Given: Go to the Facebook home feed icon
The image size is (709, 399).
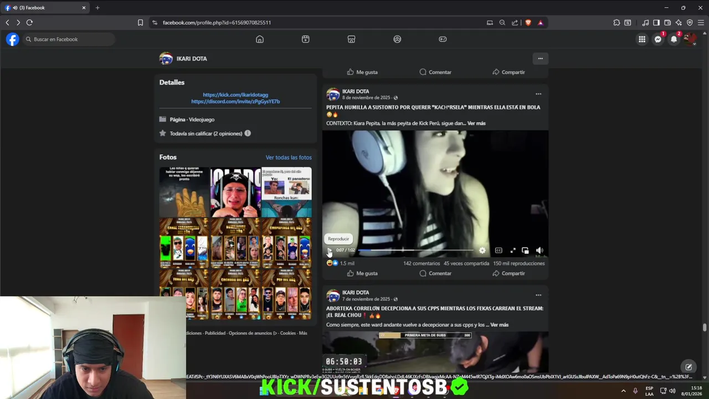Looking at the screenshot, I should [260, 39].
